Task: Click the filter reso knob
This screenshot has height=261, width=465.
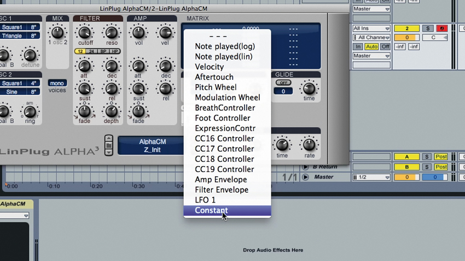Action: tap(112, 33)
